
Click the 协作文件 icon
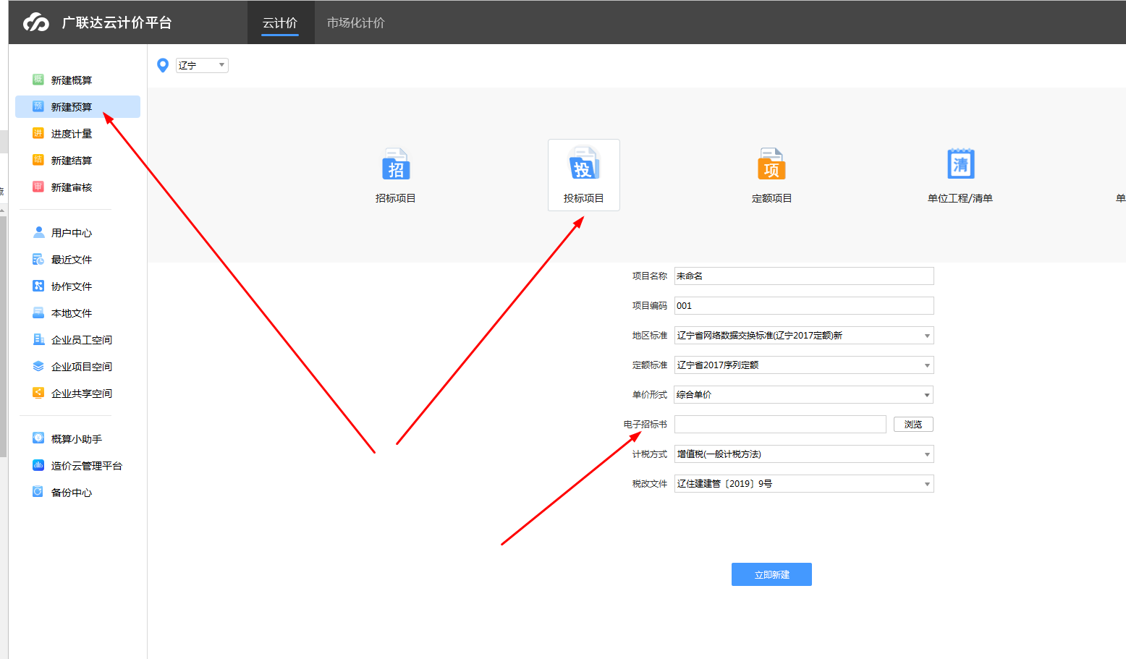tap(38, 286)
